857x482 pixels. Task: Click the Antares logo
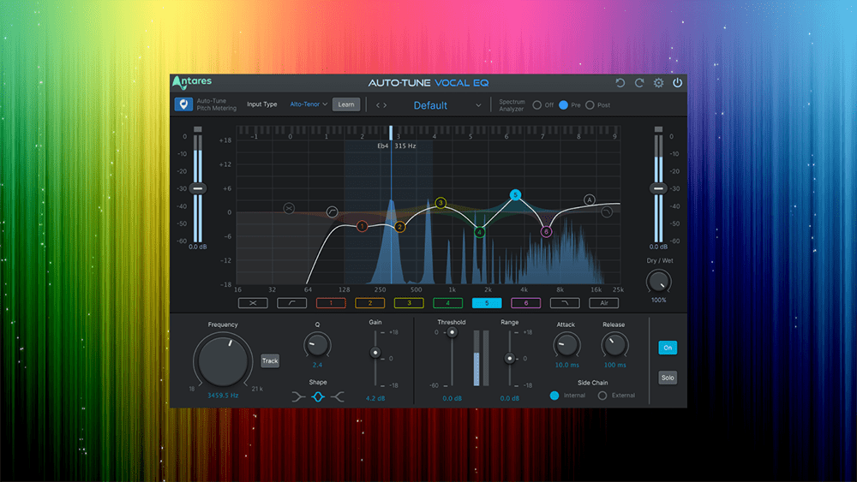(x=192, y=82)
